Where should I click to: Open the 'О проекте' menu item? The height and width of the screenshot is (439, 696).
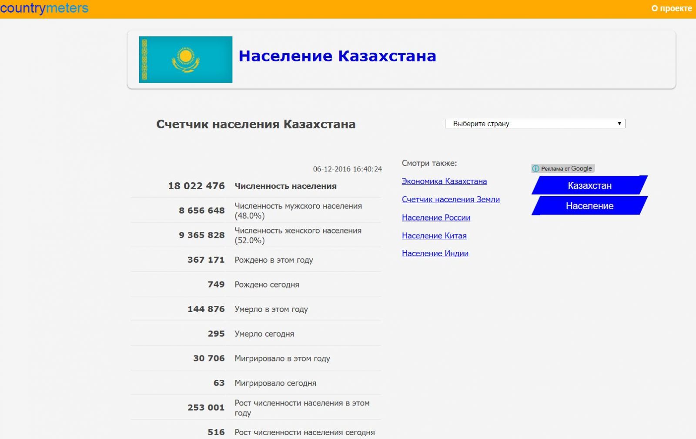click(671, 8)
